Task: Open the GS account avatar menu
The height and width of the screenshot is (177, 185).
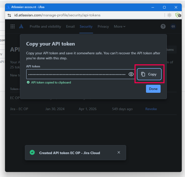Action: (x=173, y=26)
